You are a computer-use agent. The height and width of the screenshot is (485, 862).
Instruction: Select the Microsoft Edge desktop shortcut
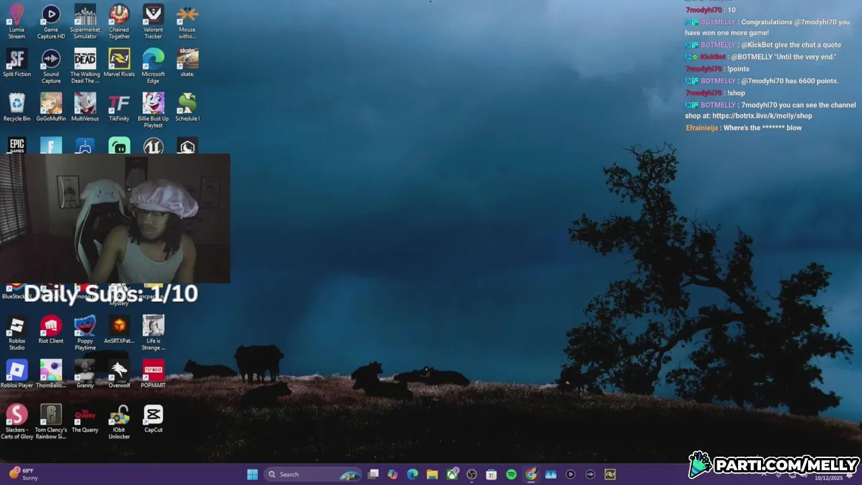(153, 66)
